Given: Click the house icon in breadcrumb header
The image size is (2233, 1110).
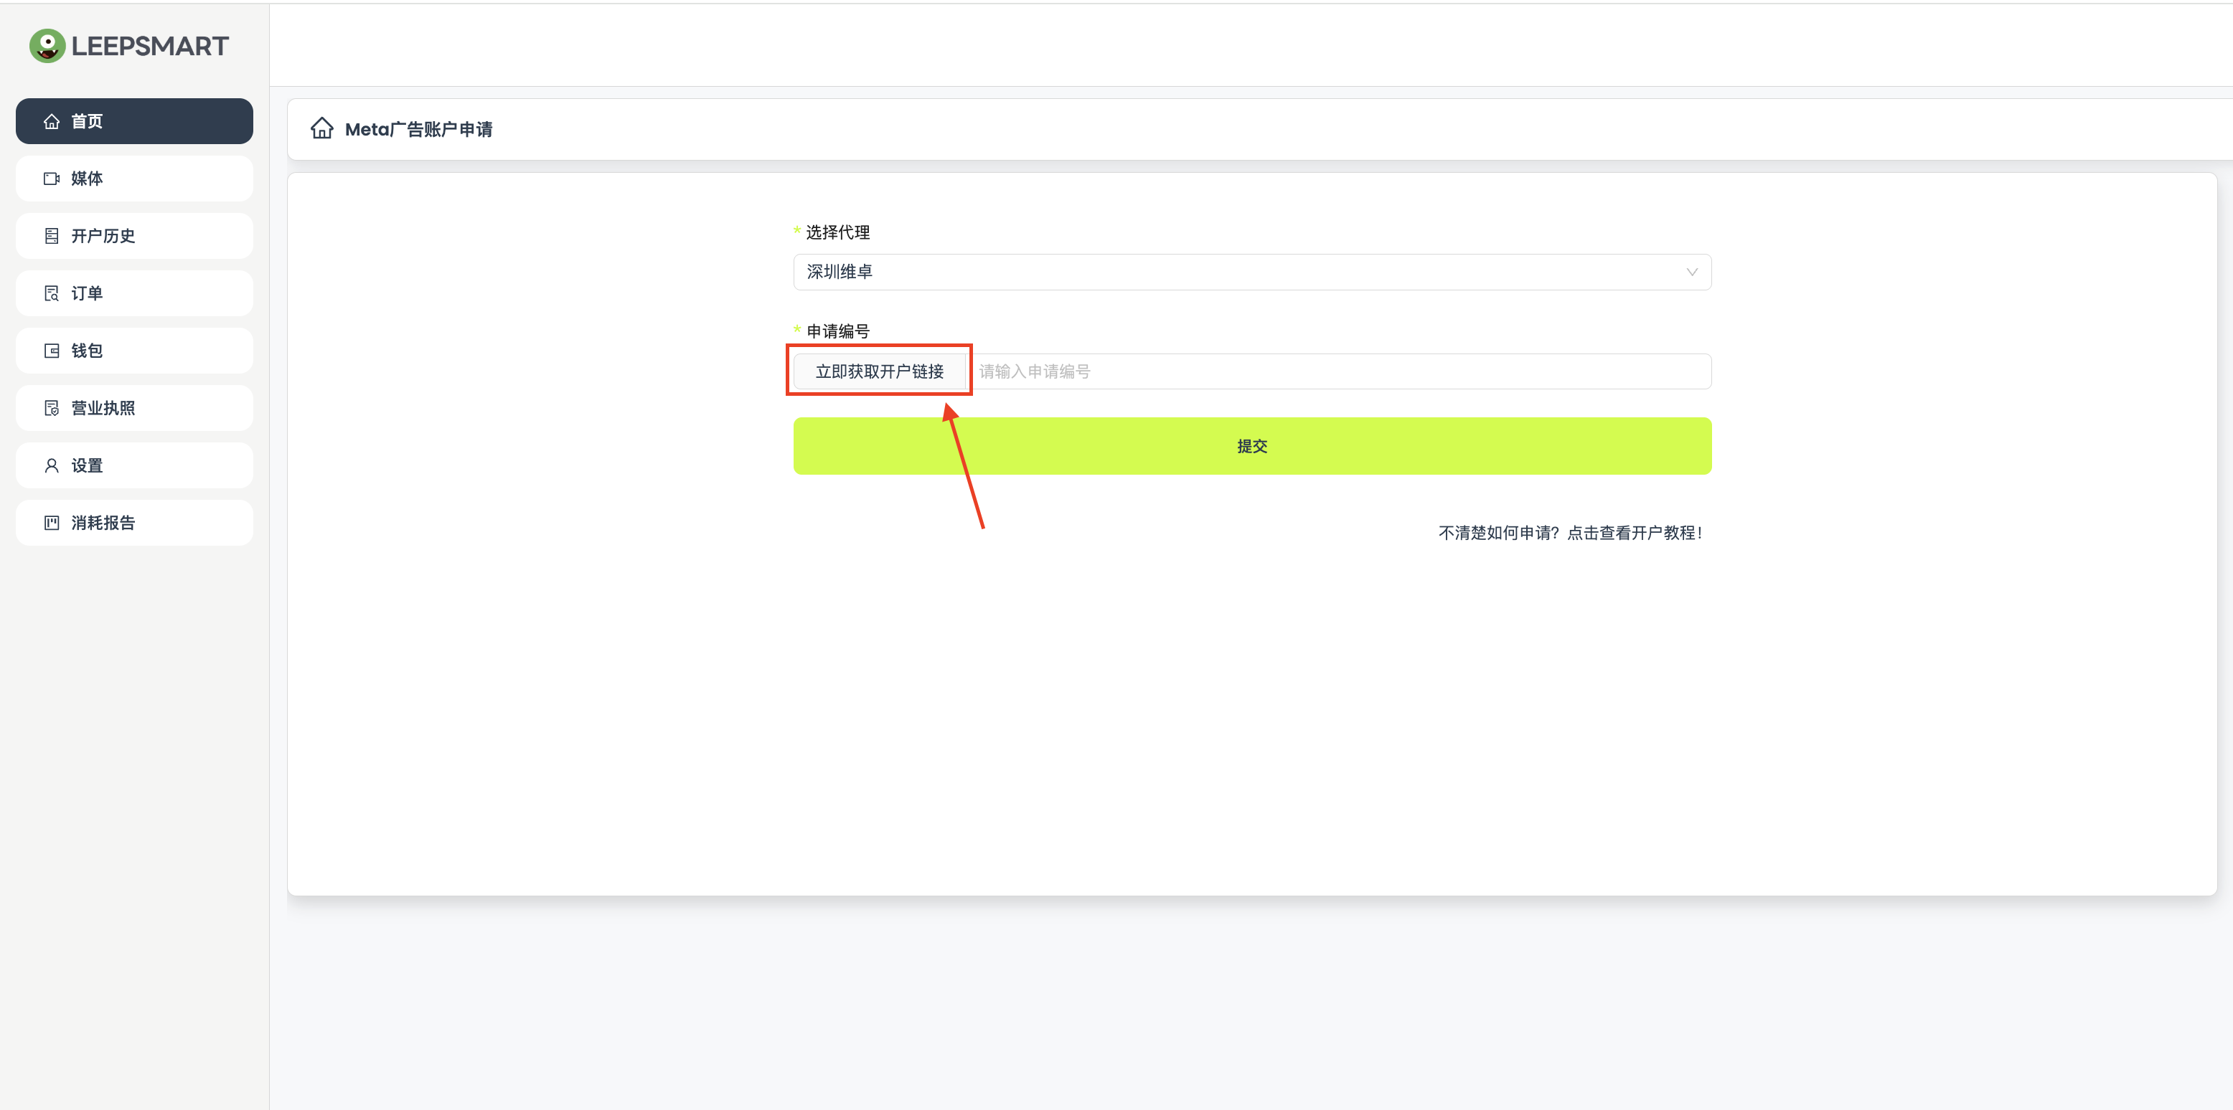Looking at the screenshot, I should point(321,128).
